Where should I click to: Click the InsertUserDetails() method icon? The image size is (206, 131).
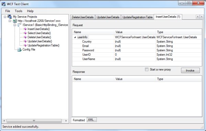point(25,29)
